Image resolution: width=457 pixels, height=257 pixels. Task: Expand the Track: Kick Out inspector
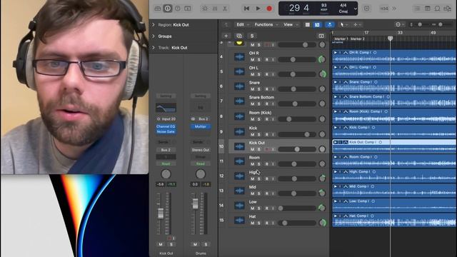154,48
